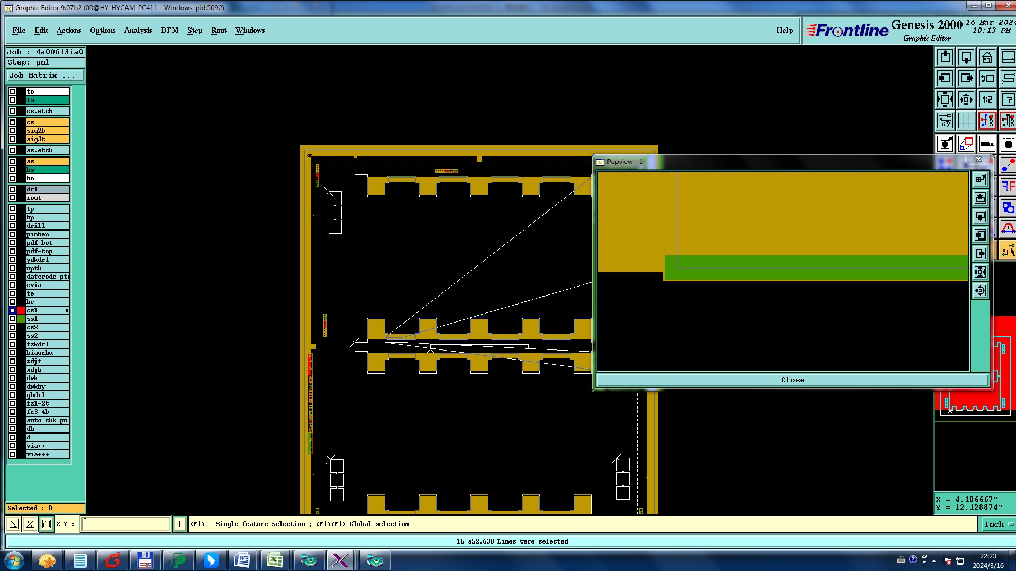Toggle display box for layer 'ts'

tap(13, 100)
